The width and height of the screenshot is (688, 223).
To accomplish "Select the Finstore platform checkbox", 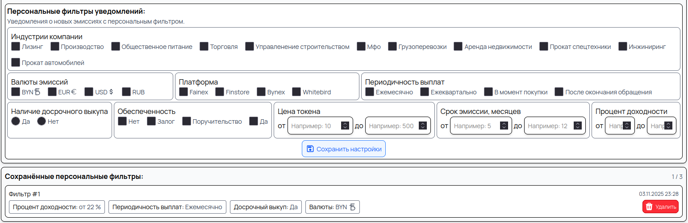I will [220, 92].
